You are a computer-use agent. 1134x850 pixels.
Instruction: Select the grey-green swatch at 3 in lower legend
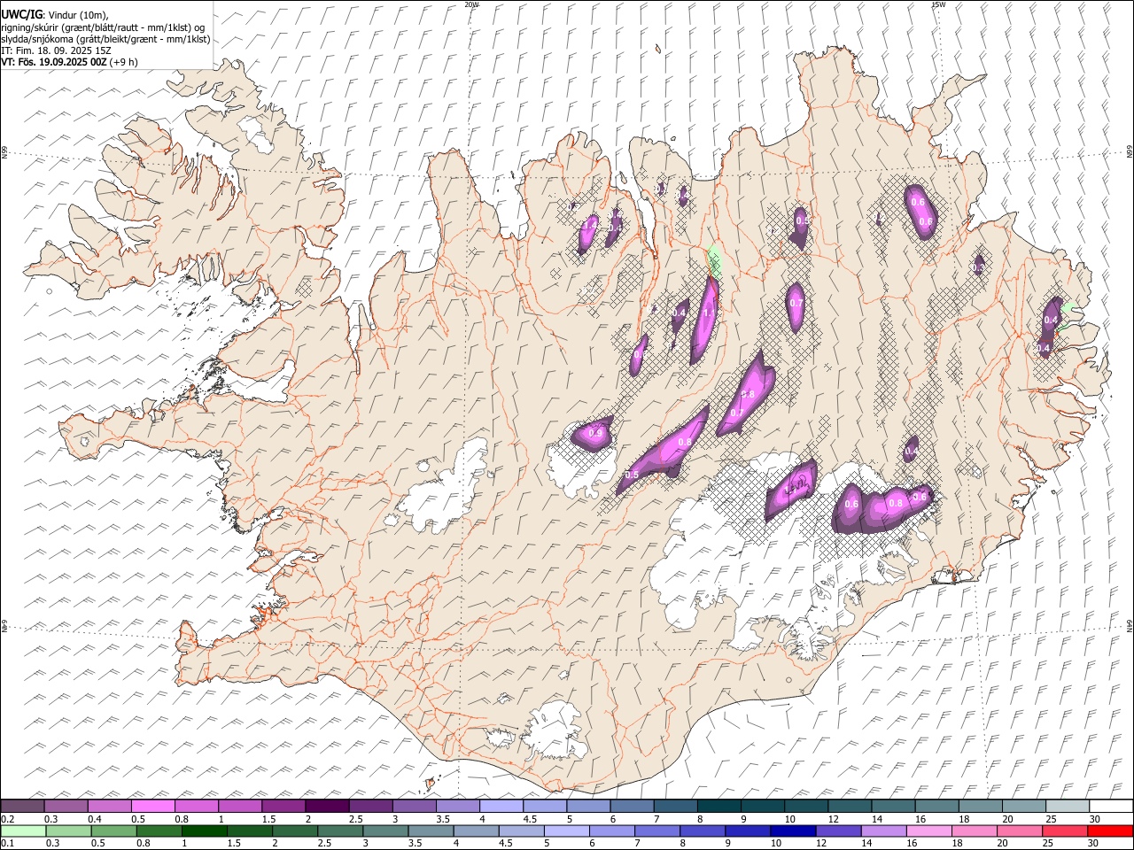(x=386, y=831)
